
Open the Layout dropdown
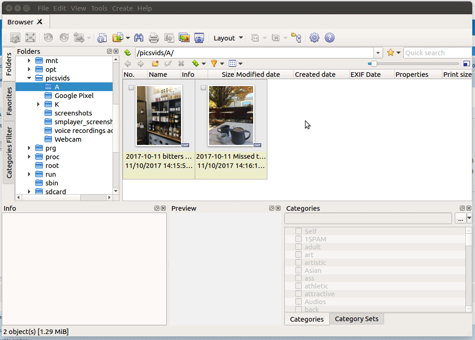click(x=228, y=38)
